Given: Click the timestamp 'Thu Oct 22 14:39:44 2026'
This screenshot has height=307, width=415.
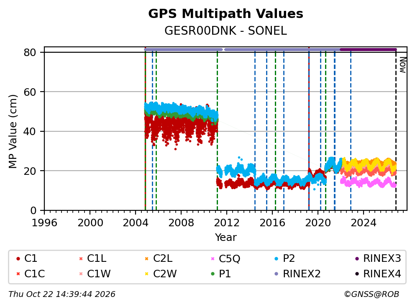Looking at the screenshot, I should click(x=62, y=294).
